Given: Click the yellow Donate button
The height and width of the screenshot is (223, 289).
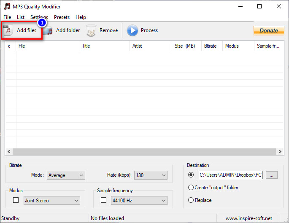Looking at the screenshot, I should 268,30.
